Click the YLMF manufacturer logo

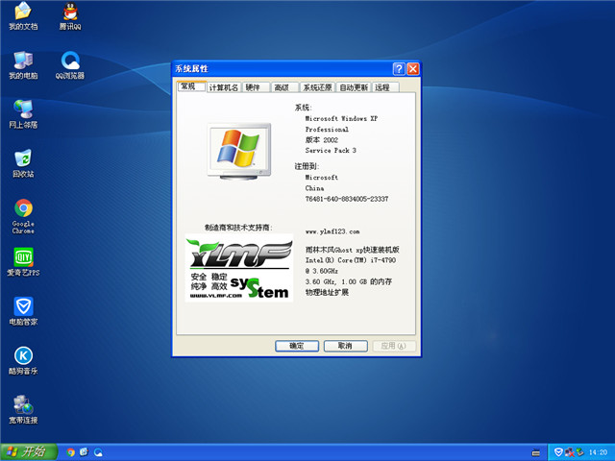point(239,268)
